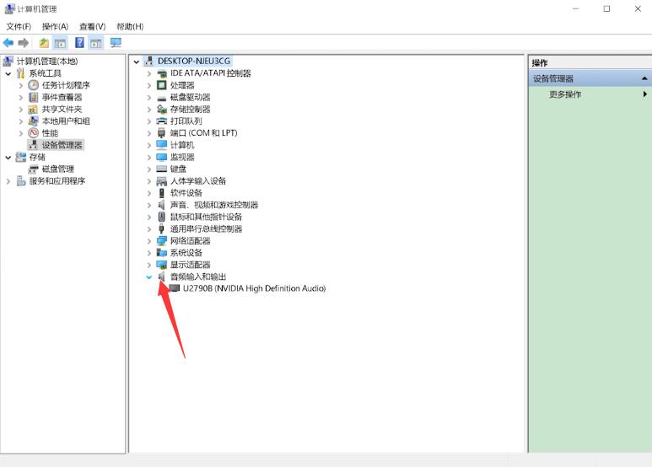652x467 pixels.
Task: Click the blue Help question mark icon
Action: (79, 42)
